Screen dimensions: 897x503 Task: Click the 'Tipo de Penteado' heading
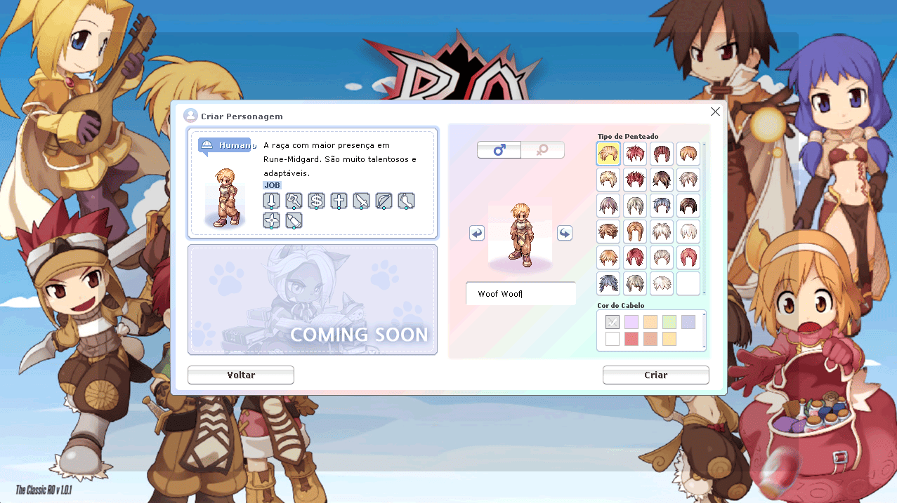click(x=628, y=136)
